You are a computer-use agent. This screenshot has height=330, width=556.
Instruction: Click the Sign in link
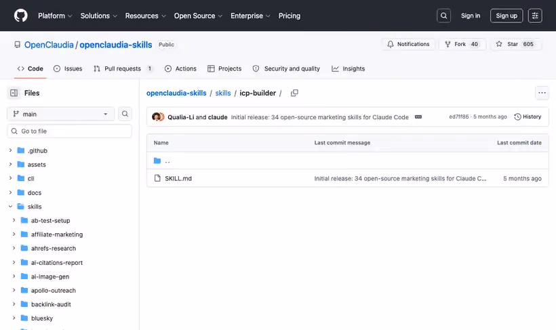[x=470, y=16]
